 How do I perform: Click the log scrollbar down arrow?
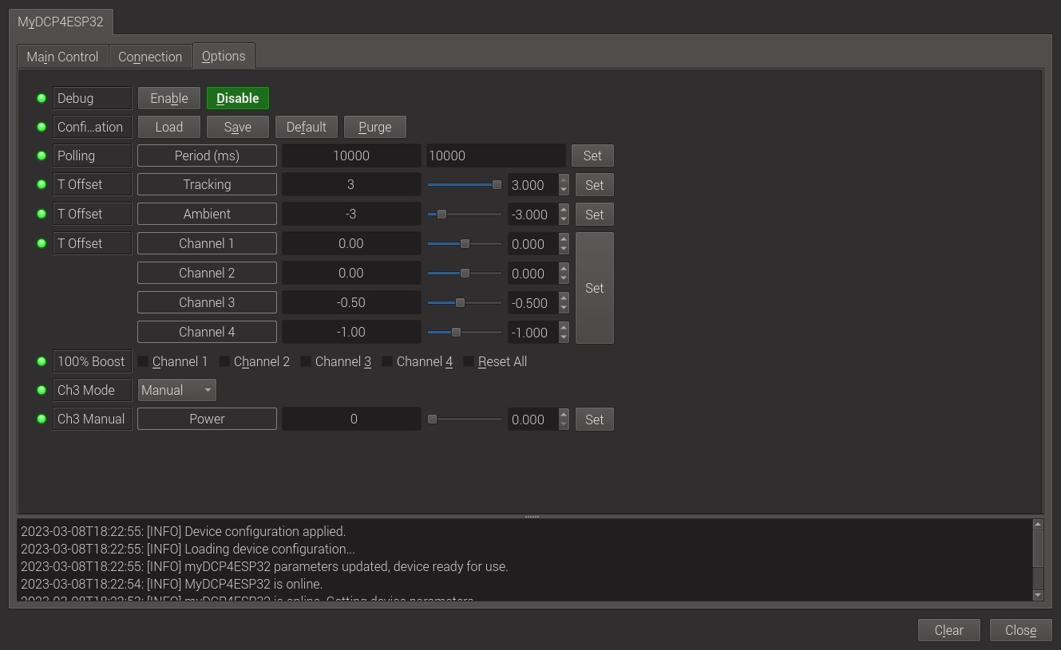1038,595
